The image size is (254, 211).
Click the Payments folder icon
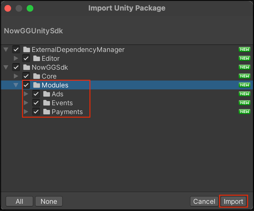[x=47, y=112]
